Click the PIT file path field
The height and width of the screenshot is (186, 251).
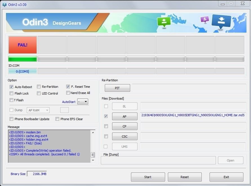[189, 88]
